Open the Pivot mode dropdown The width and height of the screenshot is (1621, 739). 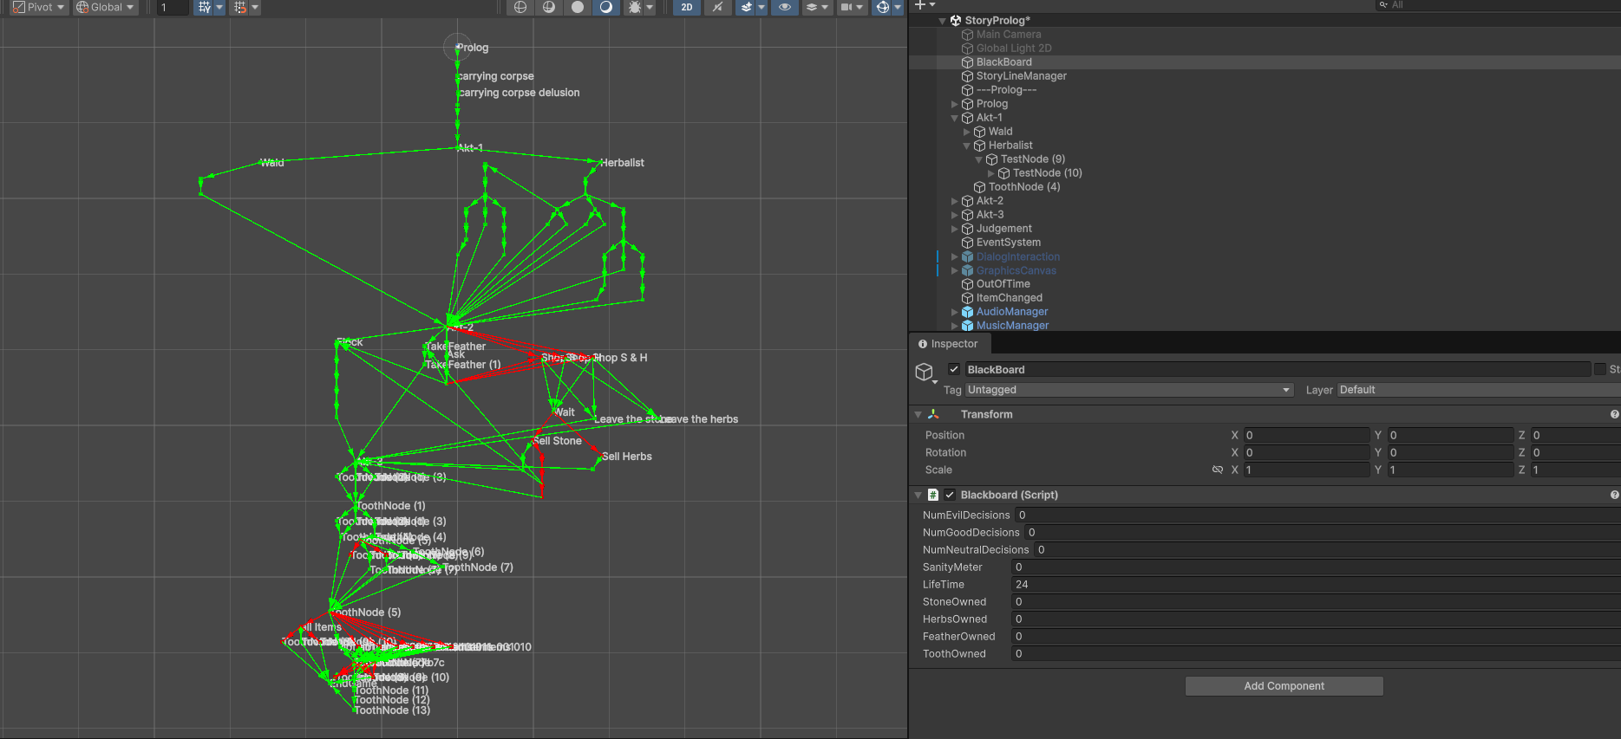click(x=39, y=7)
